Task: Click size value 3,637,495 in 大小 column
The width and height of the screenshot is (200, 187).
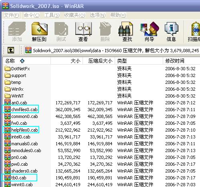Action: pyautogui.click(x=70, y=123)
